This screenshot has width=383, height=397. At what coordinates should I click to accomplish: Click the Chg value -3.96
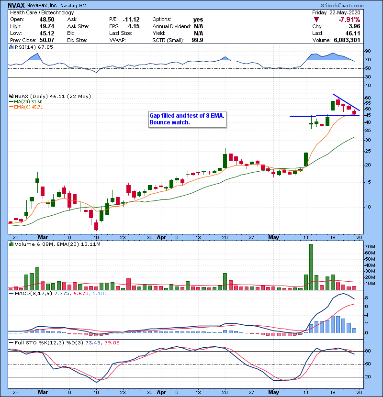click(x=353, y=26)
